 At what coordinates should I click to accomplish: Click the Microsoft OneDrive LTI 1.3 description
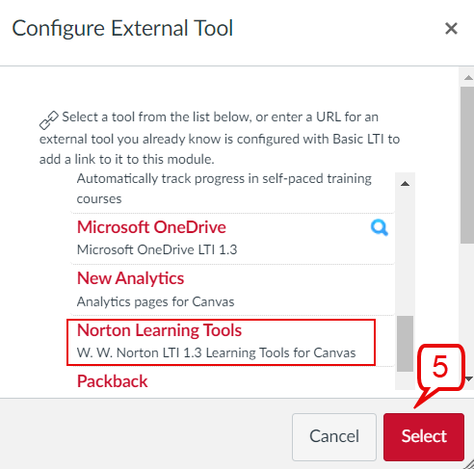click(x=157, y=249)
